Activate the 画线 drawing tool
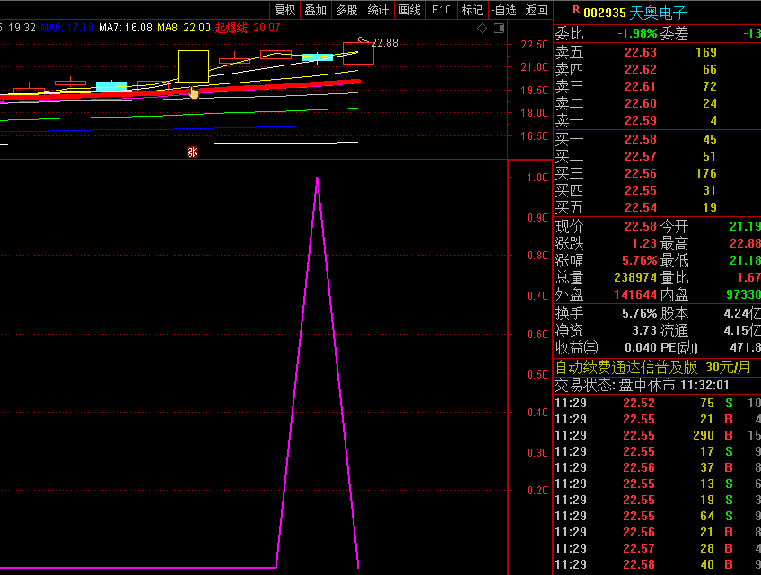 click(x=409, y=10)
